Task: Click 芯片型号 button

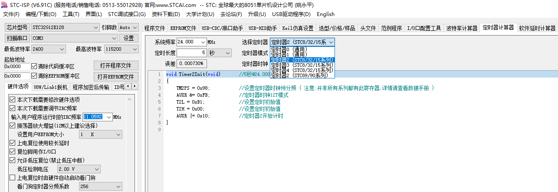Action: [17, 27]
